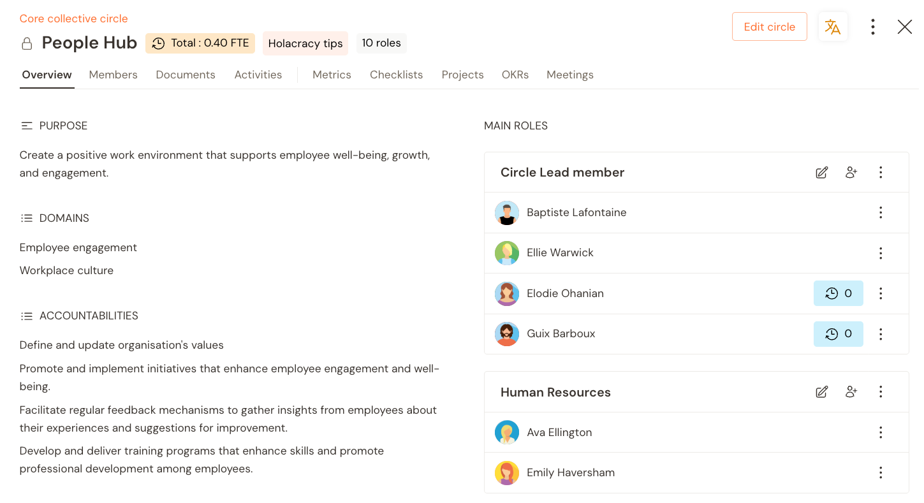Switch to the Members tab
The height and width of the screenshot is (503, 924).
pos(113,75)
